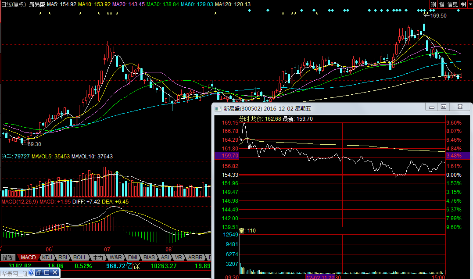This screenshot has height=279, width=473.
Task: Switch to the ARBR indicator tab
Action: tap(195, 257)
